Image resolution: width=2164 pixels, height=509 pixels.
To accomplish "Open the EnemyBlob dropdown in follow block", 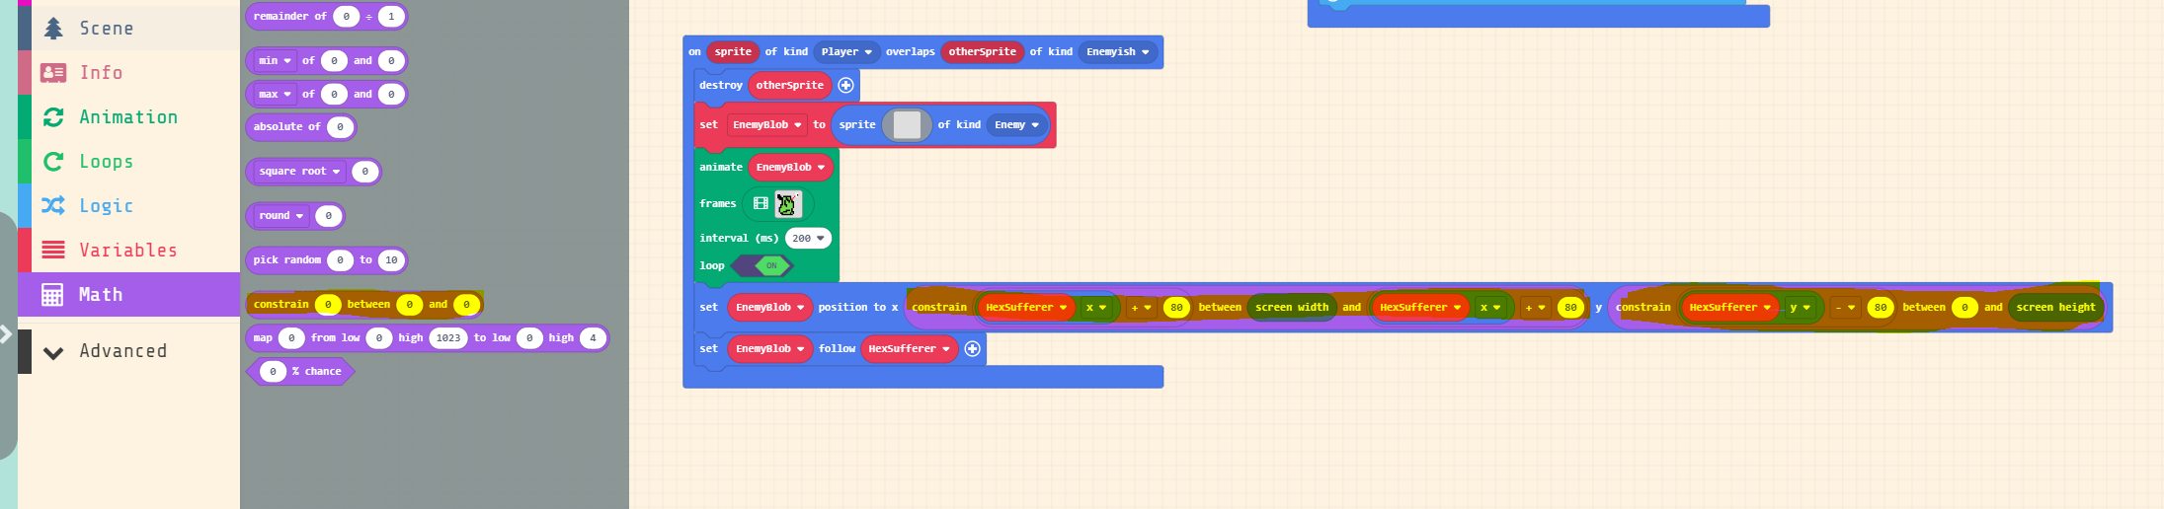I will [769, 348].
